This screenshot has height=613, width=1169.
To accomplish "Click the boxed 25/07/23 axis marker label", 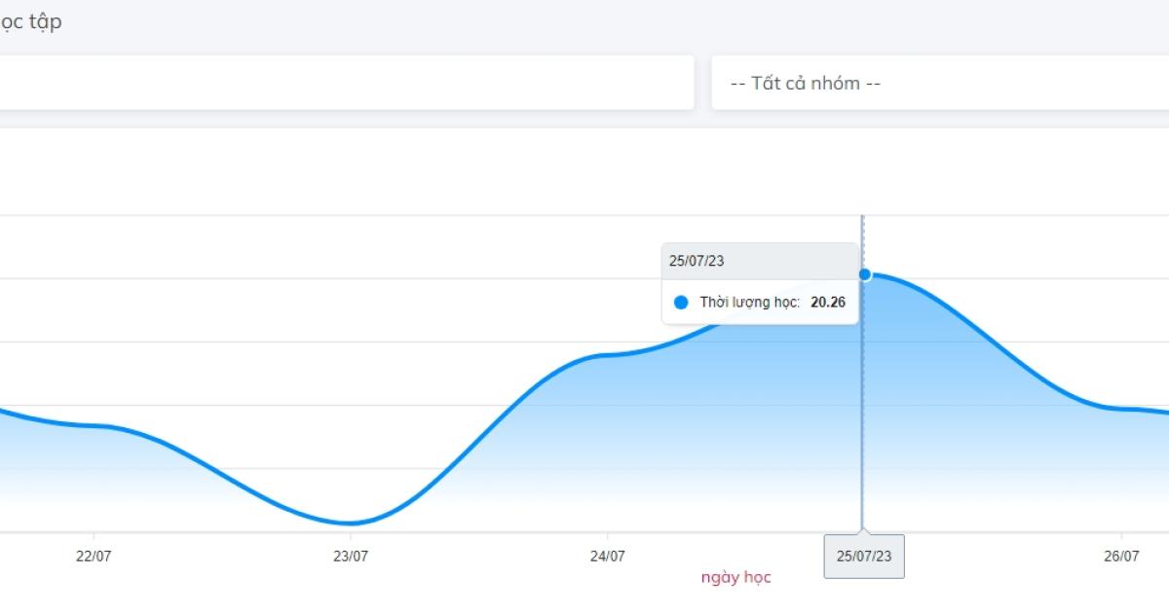I will (x=864, y=557).
